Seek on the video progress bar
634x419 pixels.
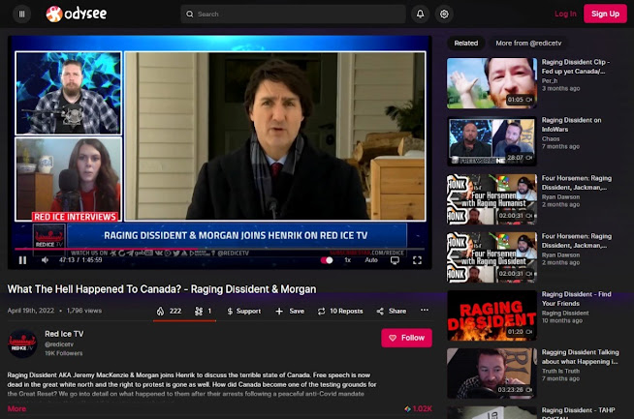point(220,249)
